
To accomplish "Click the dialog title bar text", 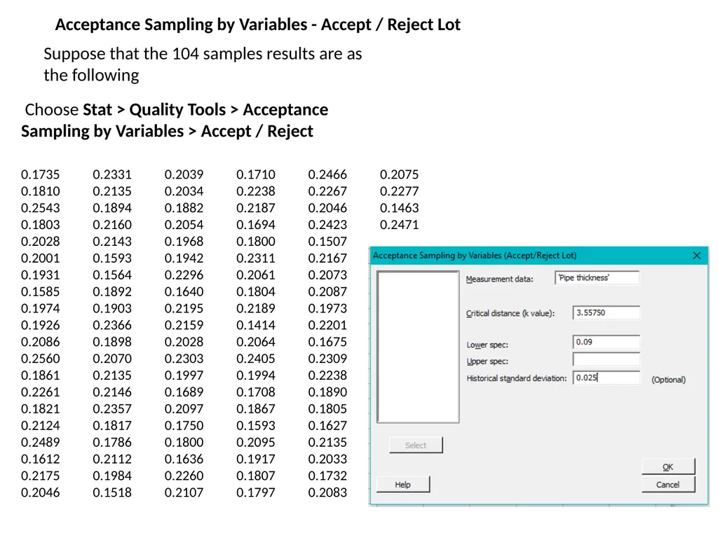I will pyautogui.click(x=475, y=255).
